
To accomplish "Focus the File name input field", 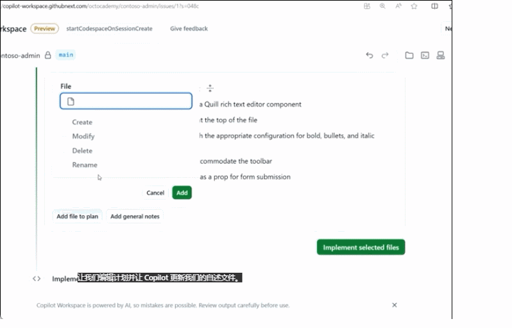I will (x=132, y=101).
